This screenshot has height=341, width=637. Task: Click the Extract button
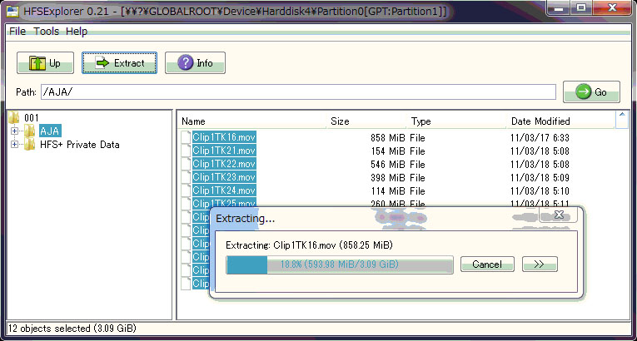click(x=119, y=63)
